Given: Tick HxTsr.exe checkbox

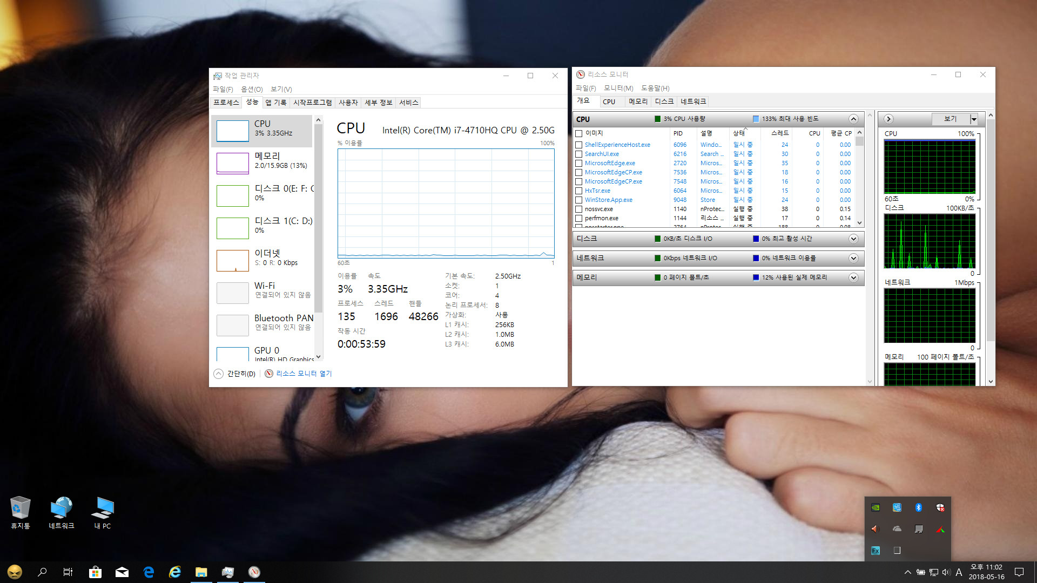Looking at the screenshot, I should click(x=579, y=191).
